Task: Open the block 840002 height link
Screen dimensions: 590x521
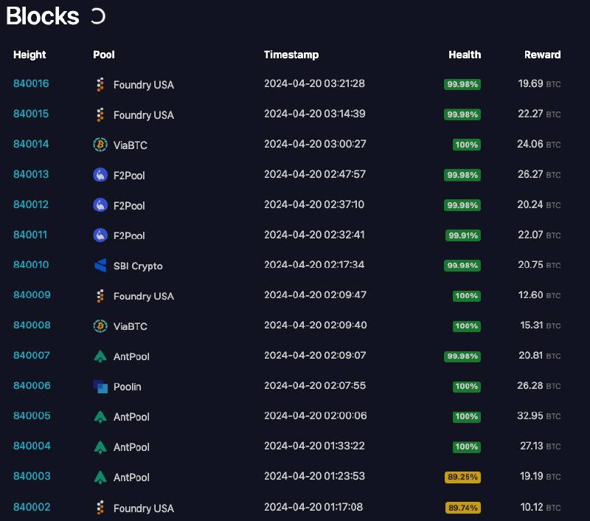Action: [32, 507]
